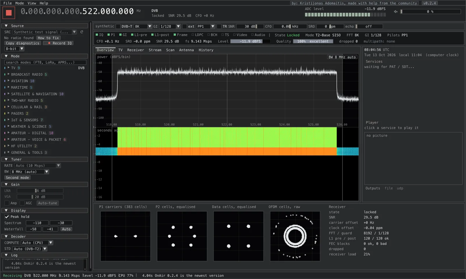Switch to the Receiver tab
The width and height of the screenshot is (466, 279).
click(135, 50)
